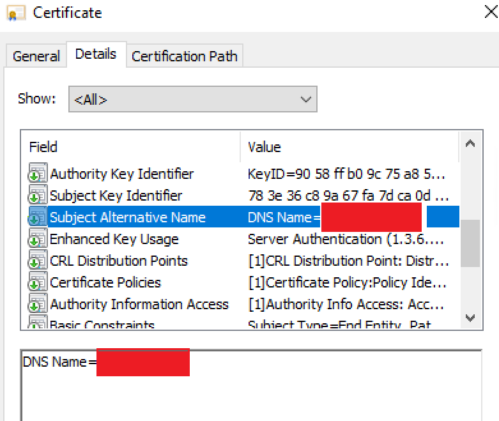The image size is (499, 421).
Task: Click the Show dropdown chevron arrow
Action: point(305,99)
